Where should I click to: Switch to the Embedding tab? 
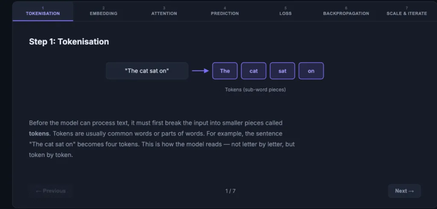click(x=103, y=12)
